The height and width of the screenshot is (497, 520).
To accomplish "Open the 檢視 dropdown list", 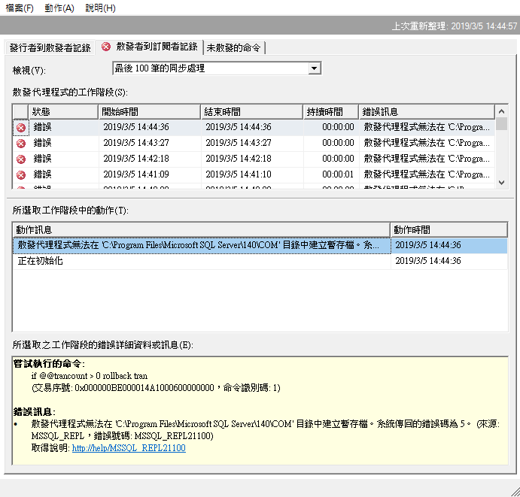I will click(315, 68).
